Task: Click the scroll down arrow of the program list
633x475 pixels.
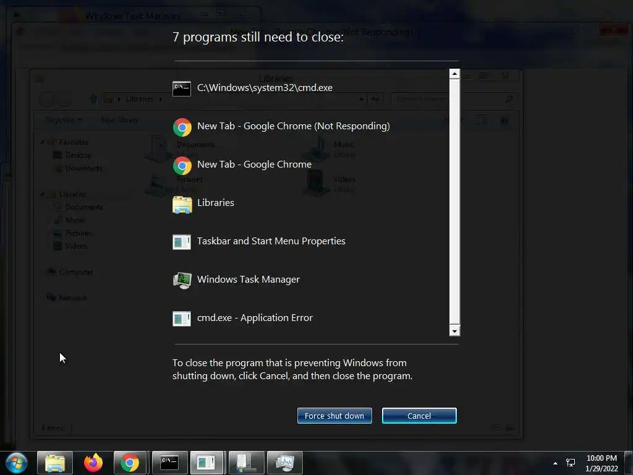Action: pos(454,332)
